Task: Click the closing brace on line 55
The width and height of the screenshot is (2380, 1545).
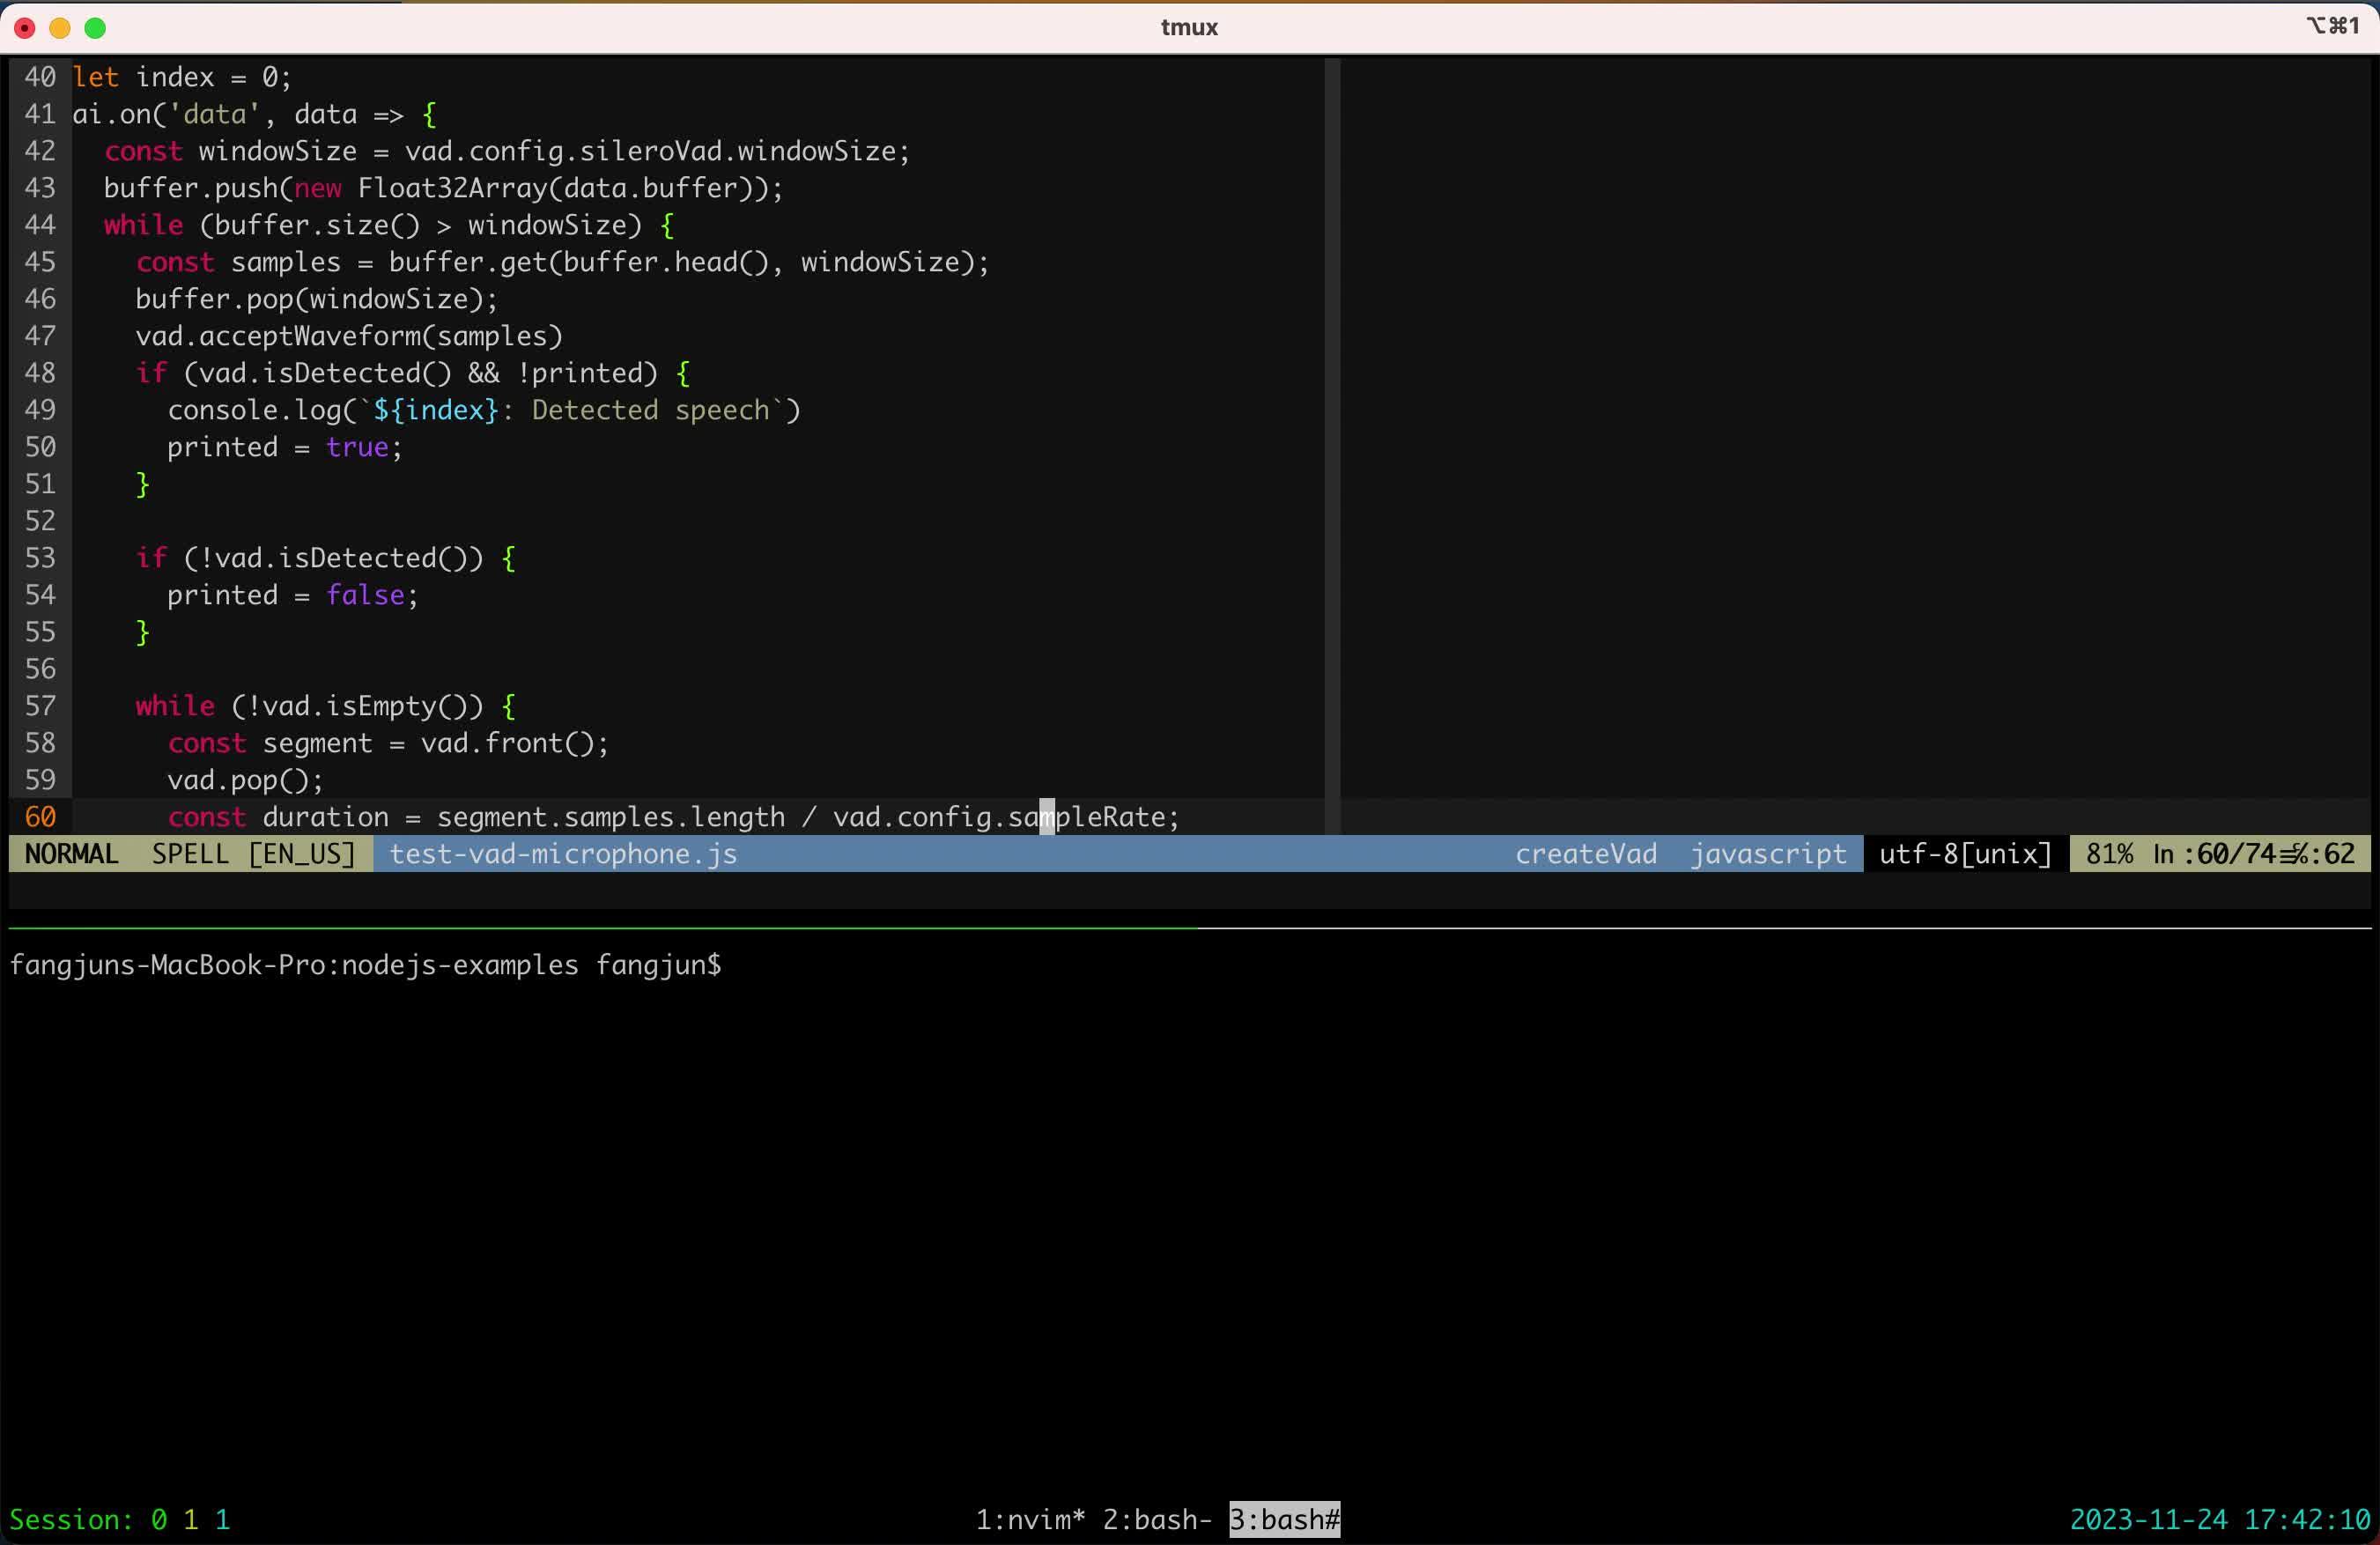Action: [x=143, y=632]
